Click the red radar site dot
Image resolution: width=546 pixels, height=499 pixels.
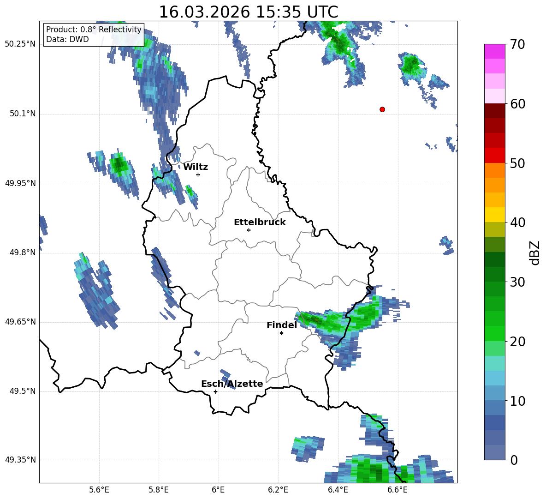tap(382, 109)
